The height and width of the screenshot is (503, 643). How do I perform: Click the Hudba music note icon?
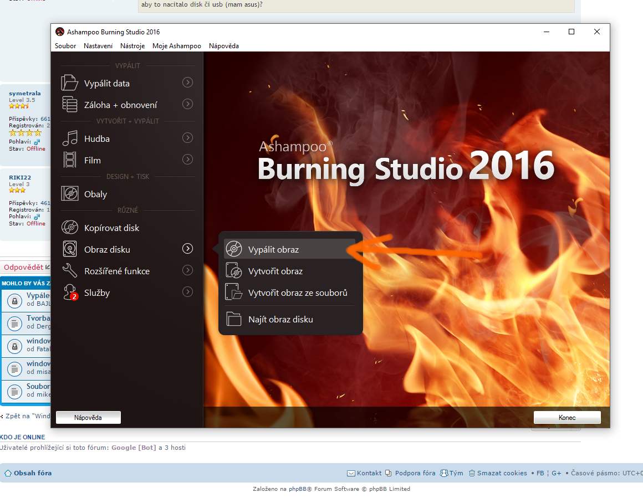click(70, 138)
